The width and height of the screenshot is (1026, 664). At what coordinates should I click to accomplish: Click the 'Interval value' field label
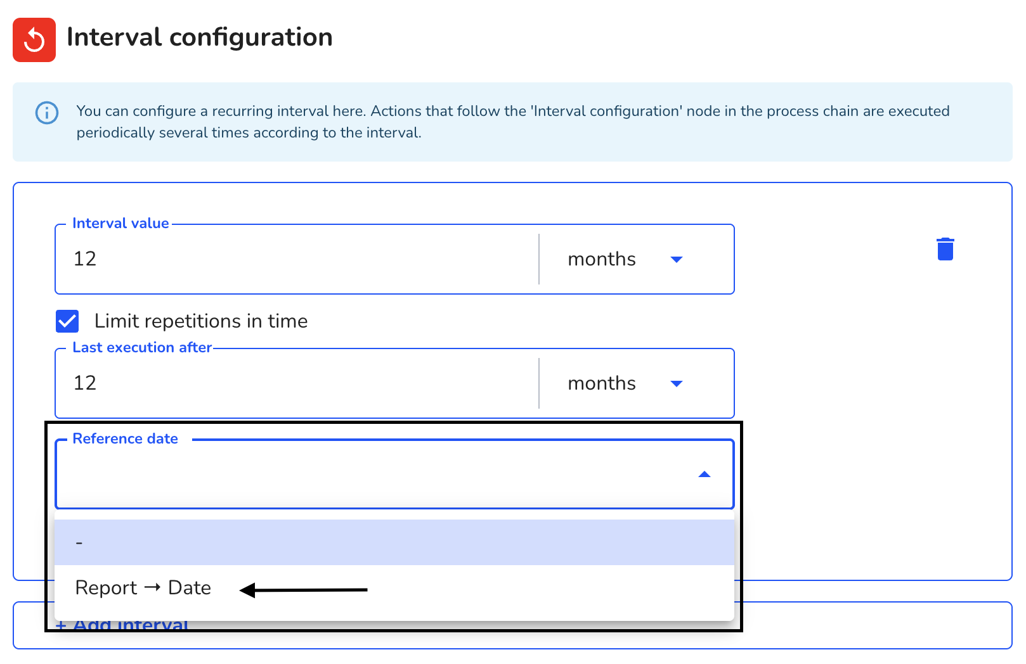tap(120, 223)
